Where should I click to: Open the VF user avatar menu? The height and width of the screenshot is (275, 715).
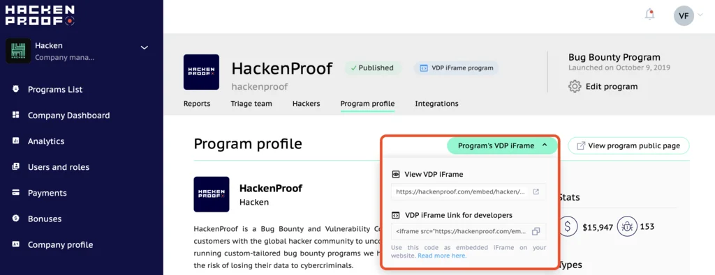[684, 16]
